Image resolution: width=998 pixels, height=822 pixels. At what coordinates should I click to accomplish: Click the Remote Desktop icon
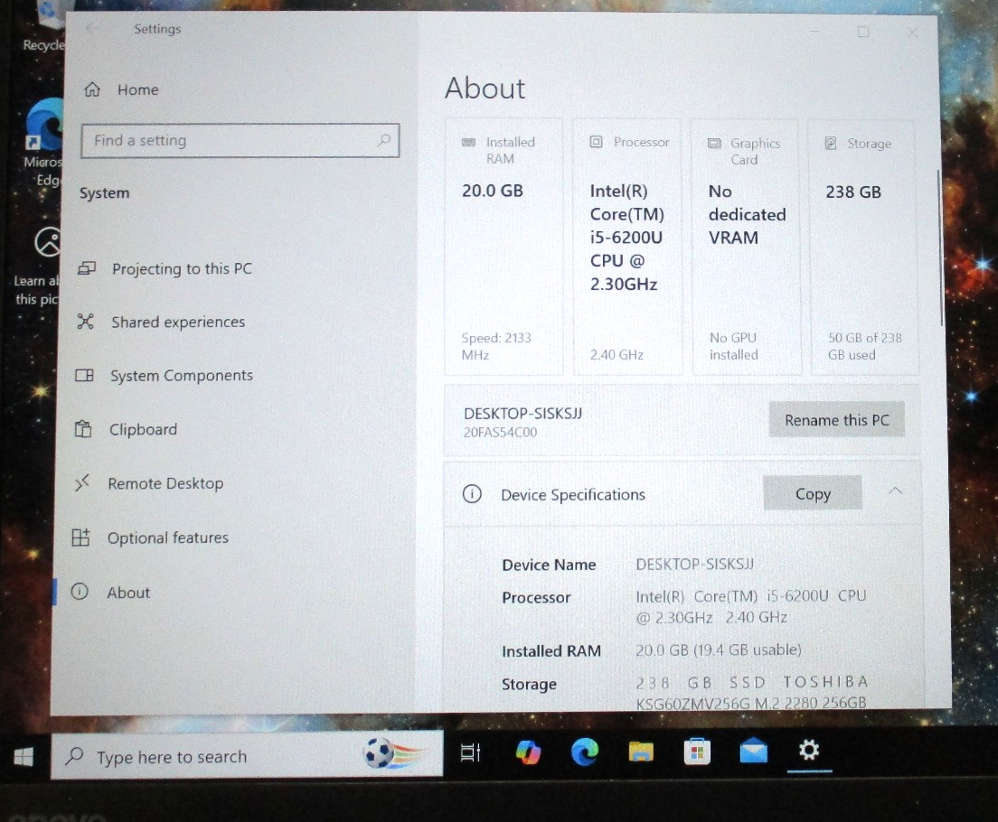point(82,483)
